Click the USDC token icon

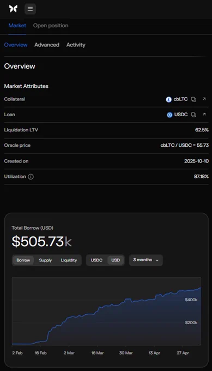[169, 115]
